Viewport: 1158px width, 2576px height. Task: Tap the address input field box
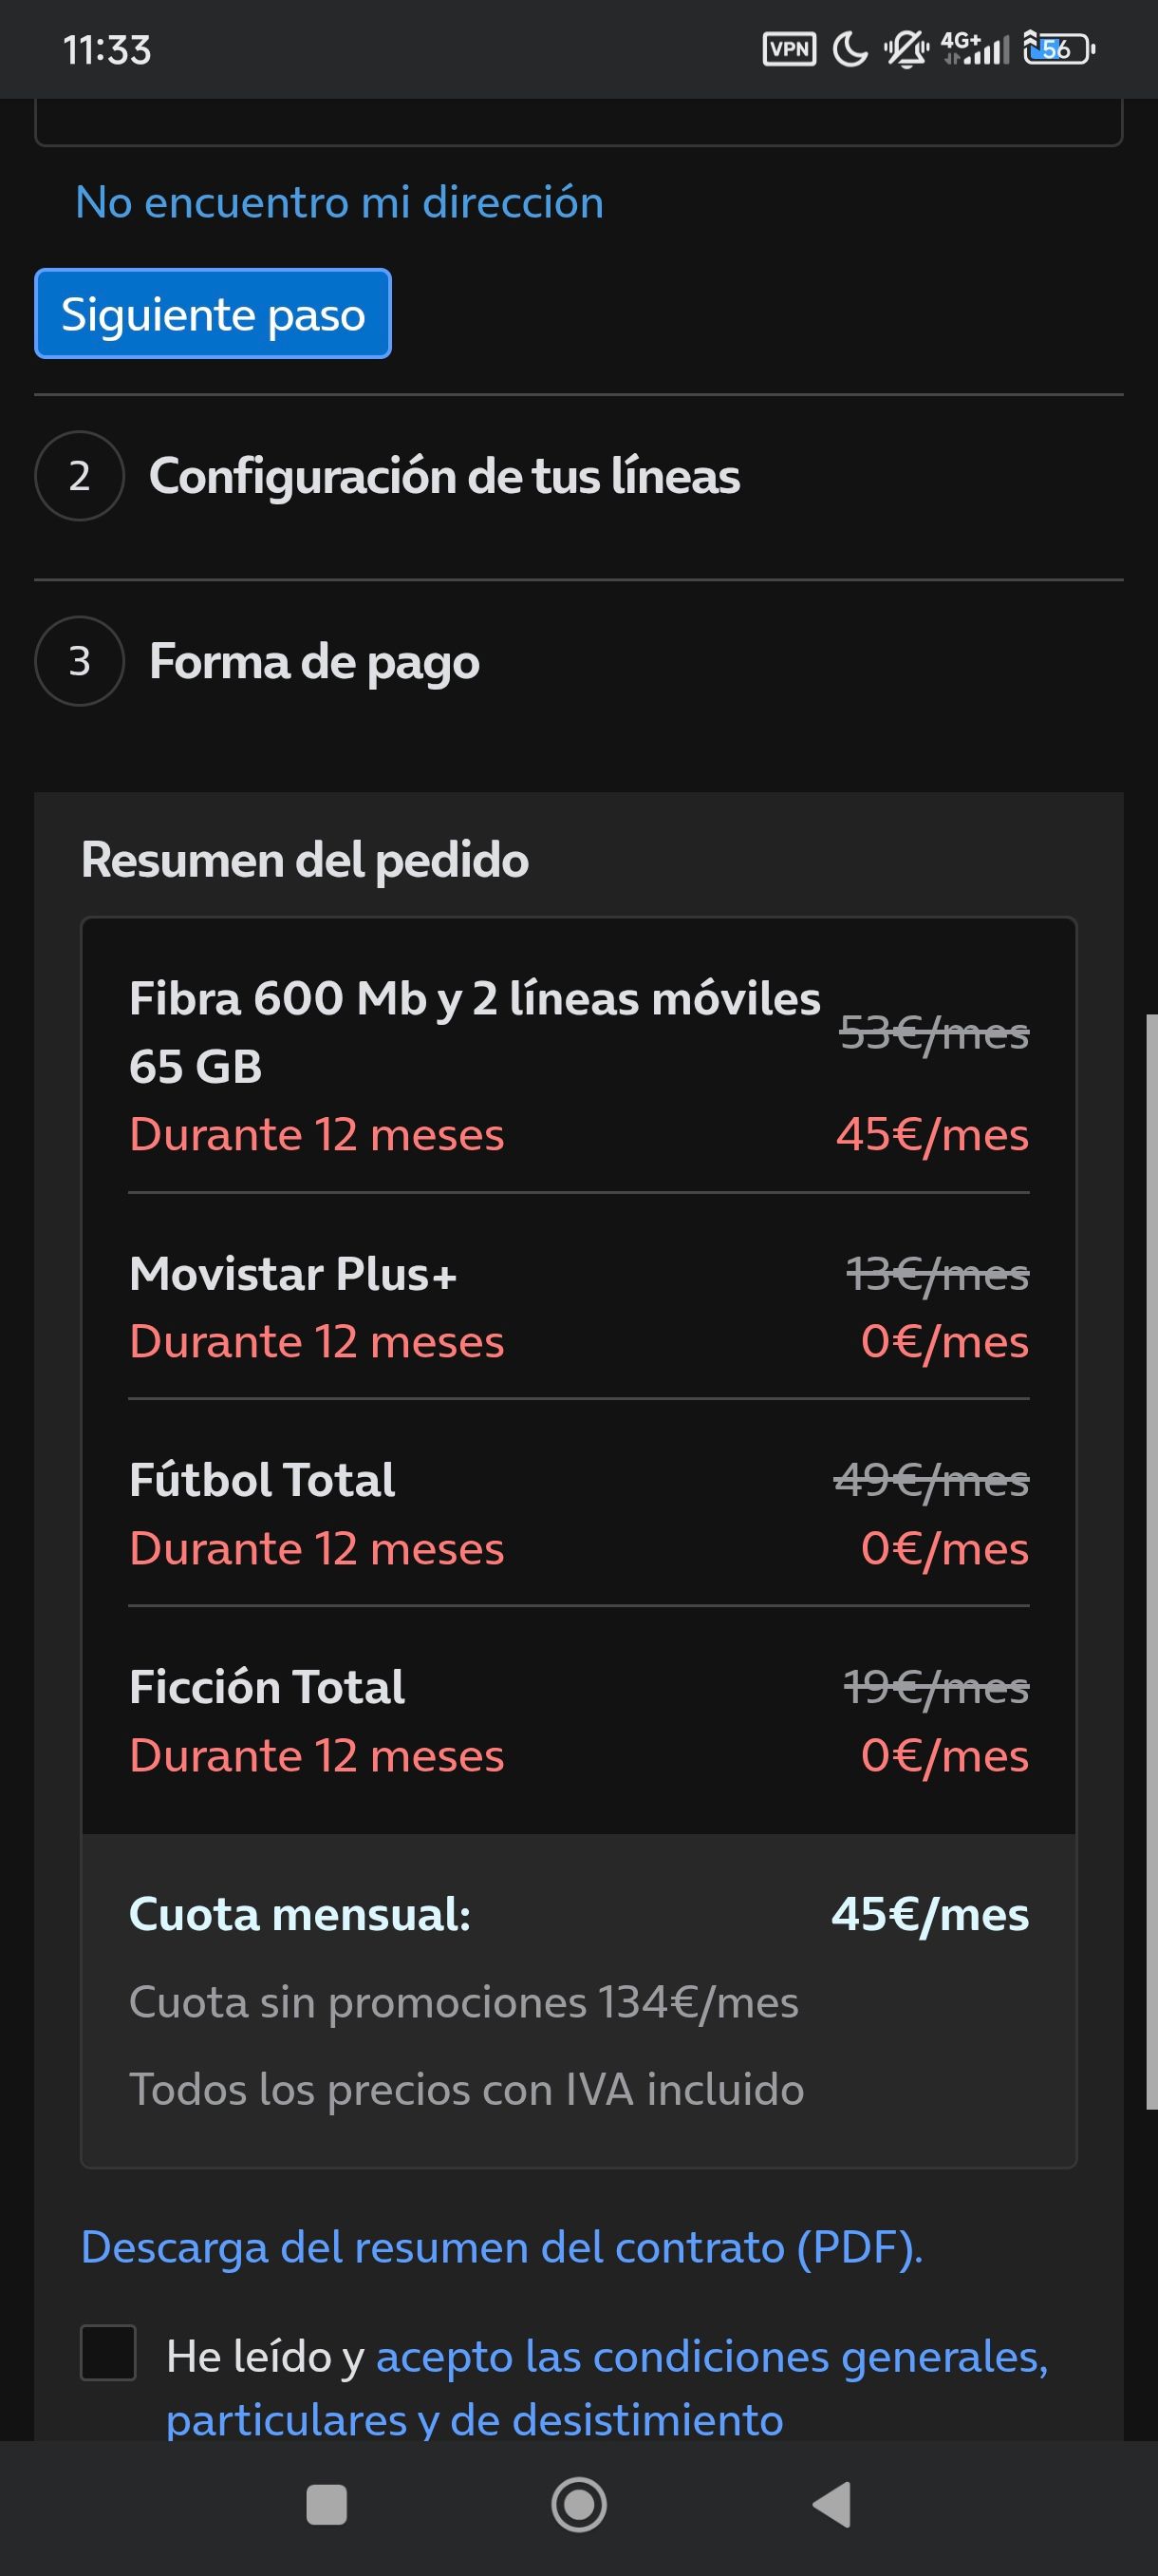click(x=578, y=122)
